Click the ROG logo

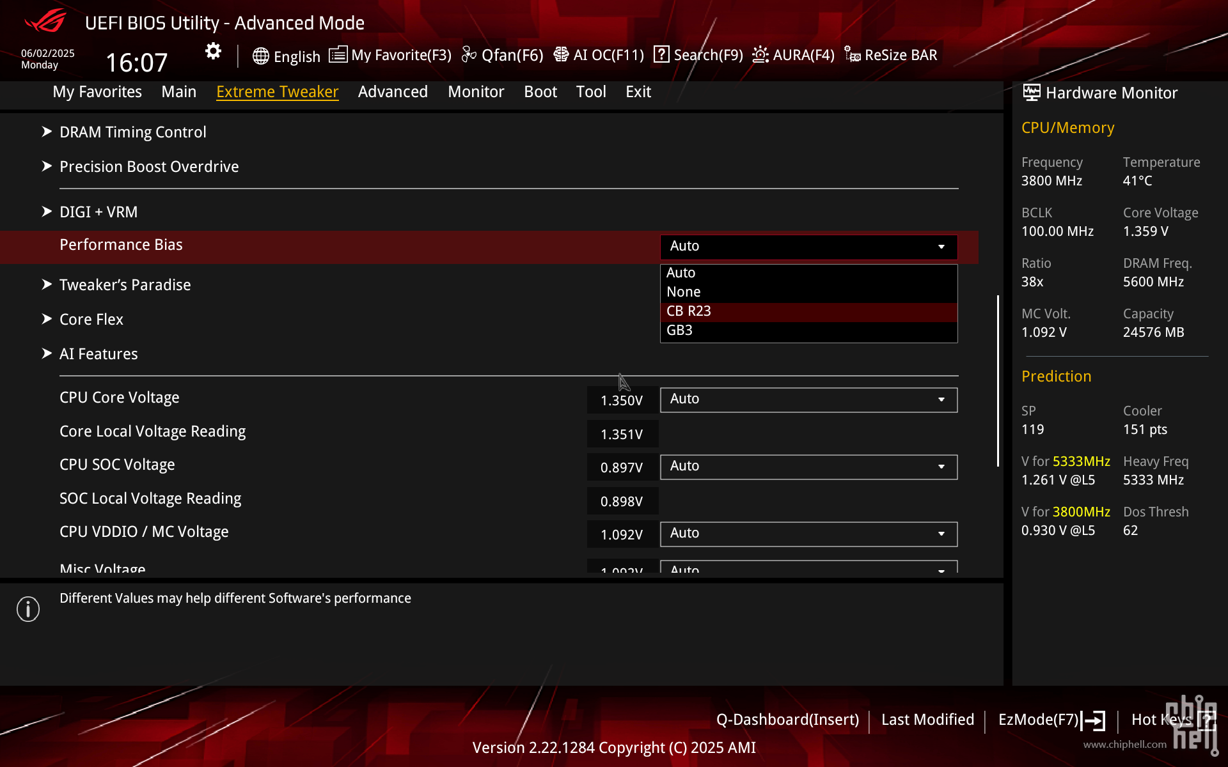45,21
